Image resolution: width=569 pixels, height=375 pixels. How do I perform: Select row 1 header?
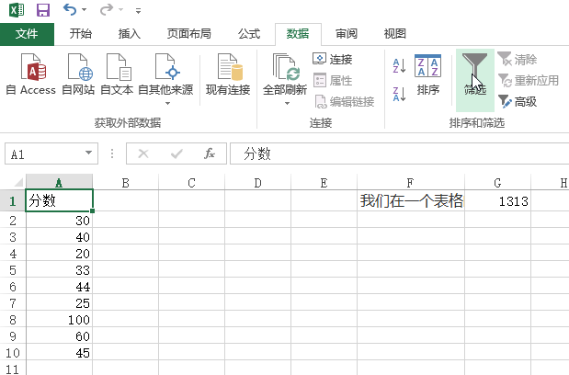click(13, 200)
